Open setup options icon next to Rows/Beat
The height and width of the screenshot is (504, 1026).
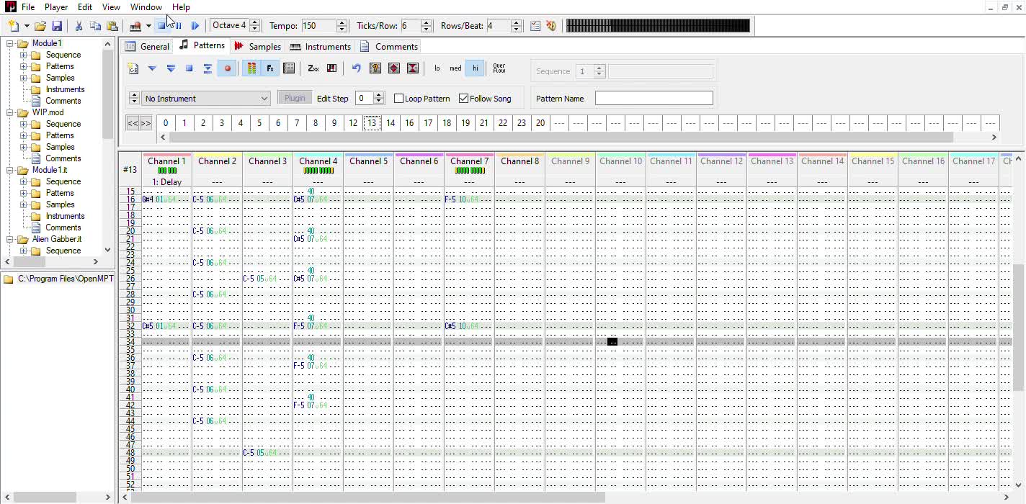(x=535, y=26)
